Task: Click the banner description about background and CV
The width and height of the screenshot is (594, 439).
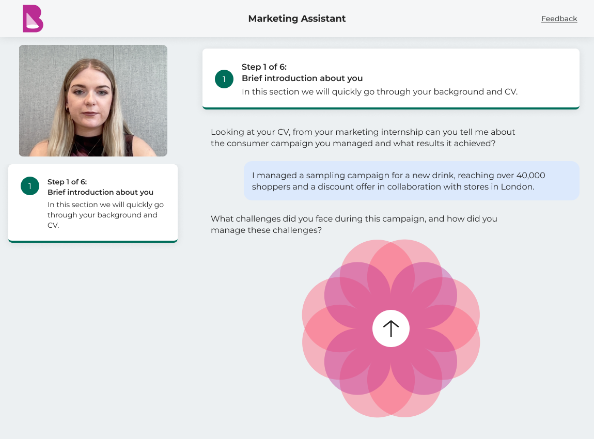Action: [x=380, y=91]
